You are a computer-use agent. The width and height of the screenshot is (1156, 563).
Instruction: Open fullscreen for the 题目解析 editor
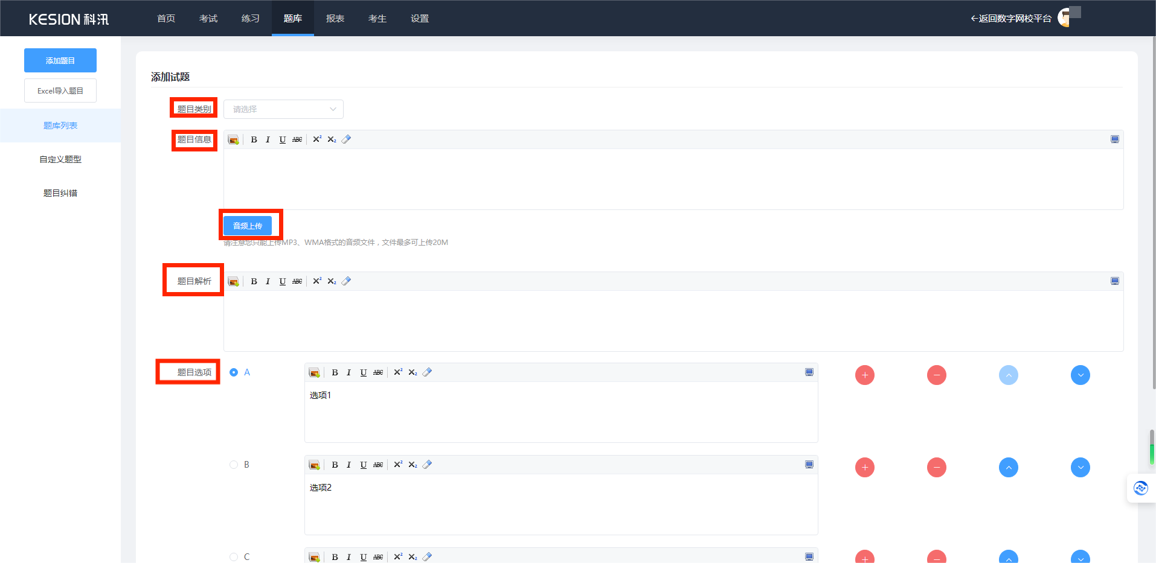pos(1115,281)
